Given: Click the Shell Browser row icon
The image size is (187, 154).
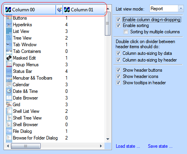Looking at the screenshot, I should coord(9,125).
